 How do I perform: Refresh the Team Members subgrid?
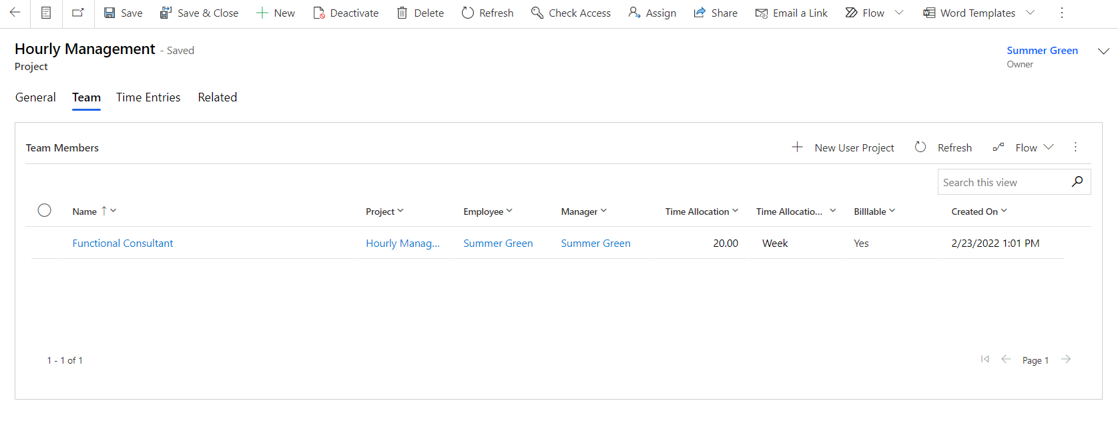942,147
